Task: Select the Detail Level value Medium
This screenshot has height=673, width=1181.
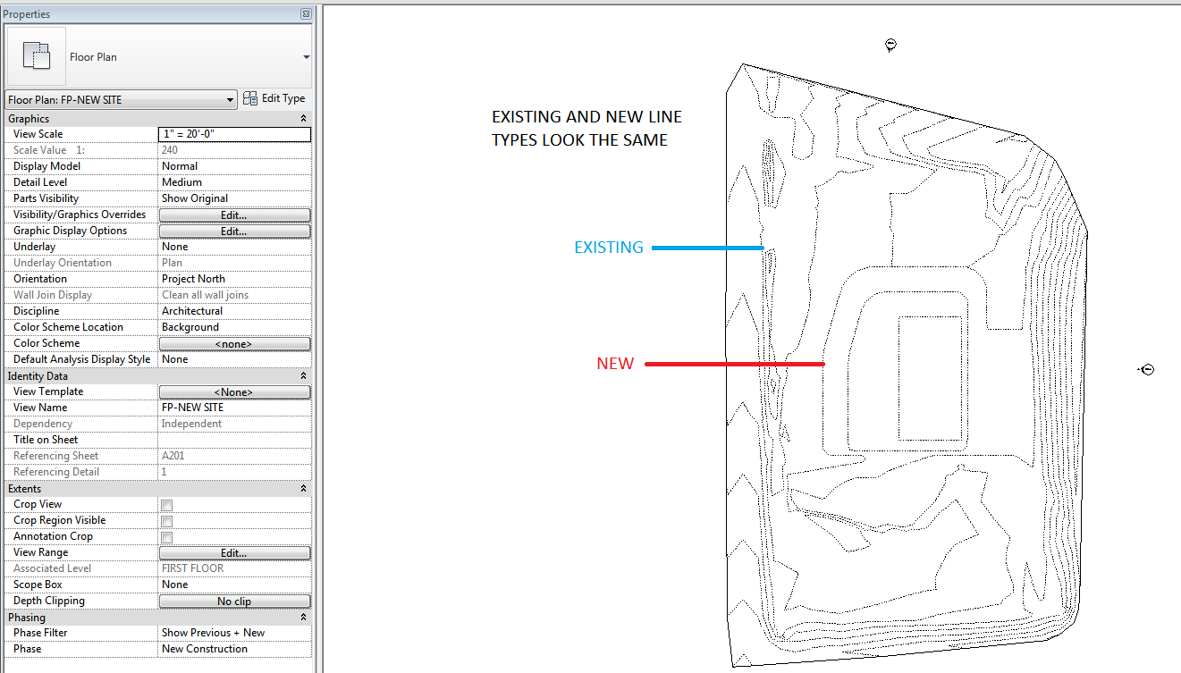Action: [234, 182]
